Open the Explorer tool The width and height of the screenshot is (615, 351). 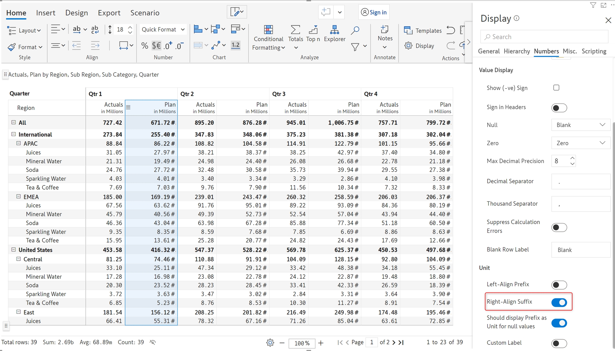click(334, 33)
